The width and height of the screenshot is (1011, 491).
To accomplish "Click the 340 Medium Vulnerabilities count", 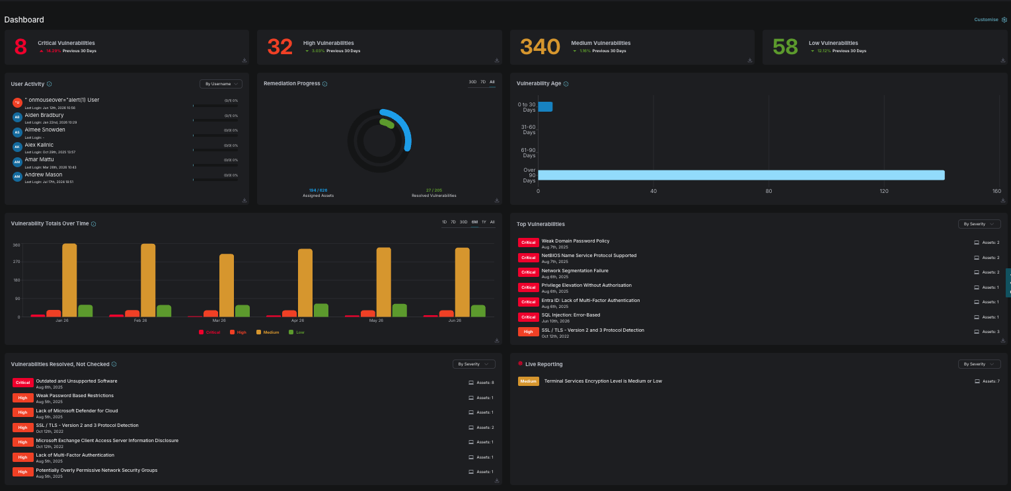I will point(540,47).
